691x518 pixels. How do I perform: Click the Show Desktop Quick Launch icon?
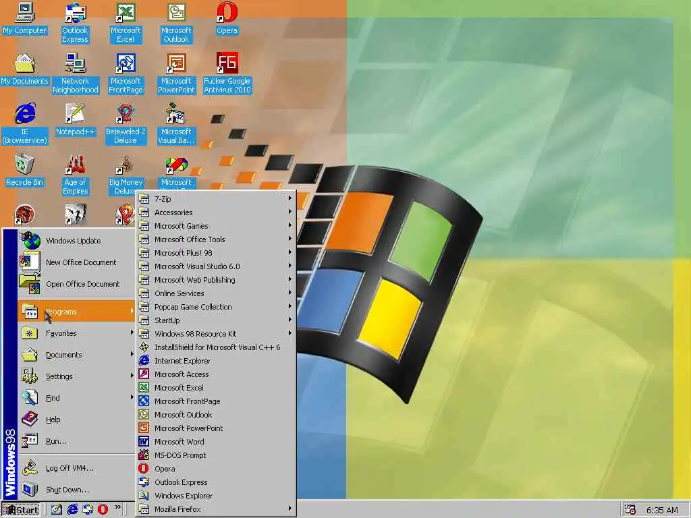pos(57,509)
